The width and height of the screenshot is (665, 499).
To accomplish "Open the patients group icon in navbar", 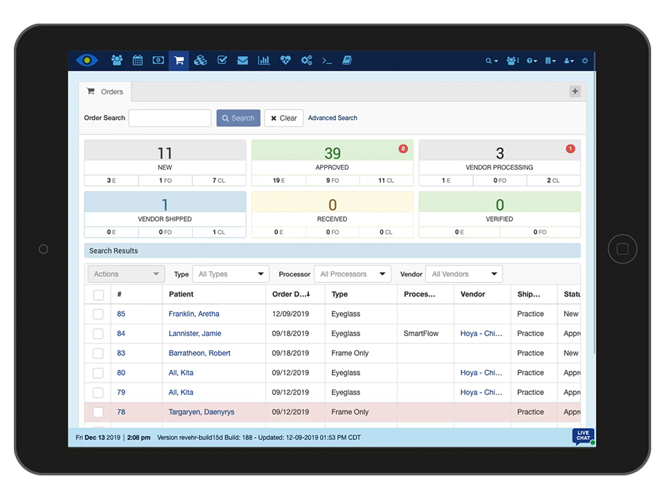I will [x=116, y=60].
